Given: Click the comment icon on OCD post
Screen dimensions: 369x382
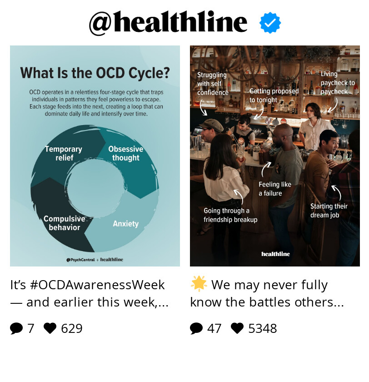Looking at the screenshot, I should (x=16, y=328).
